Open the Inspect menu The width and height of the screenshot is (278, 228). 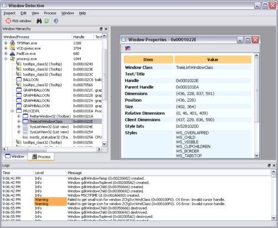pyautogui.click(x=9, y=13)
